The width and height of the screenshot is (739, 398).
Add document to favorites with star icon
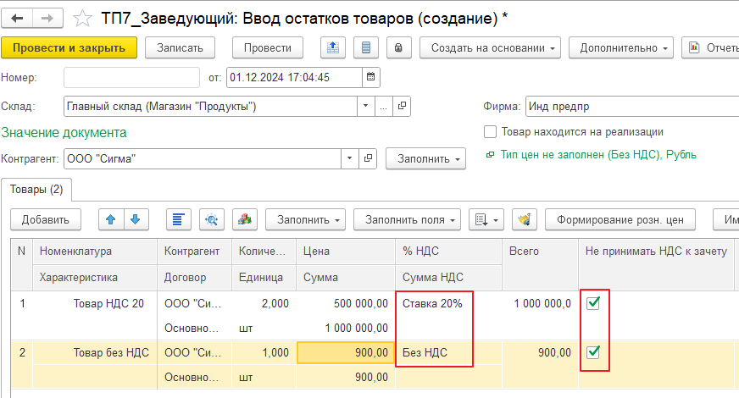81,16
